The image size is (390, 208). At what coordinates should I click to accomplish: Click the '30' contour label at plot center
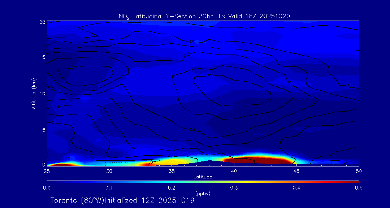210,76
